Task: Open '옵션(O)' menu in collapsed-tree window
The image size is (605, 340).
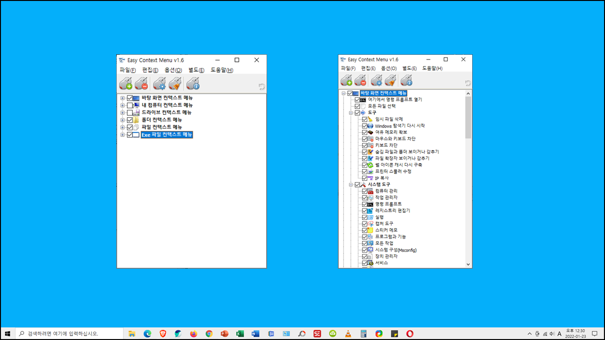Action: 173,70
